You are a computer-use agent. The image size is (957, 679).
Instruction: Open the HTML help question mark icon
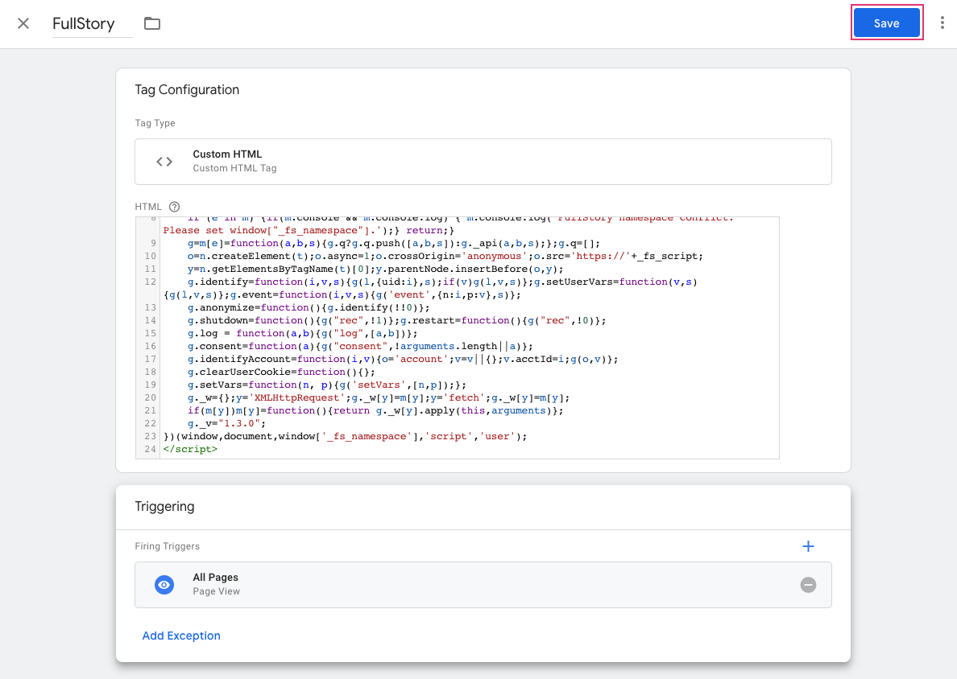(174, 207)
